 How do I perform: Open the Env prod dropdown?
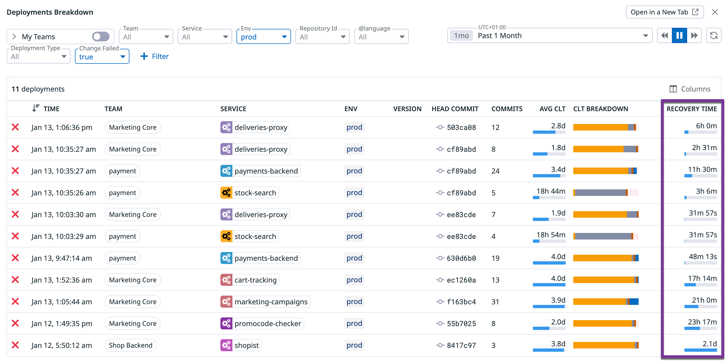point(263,37)
